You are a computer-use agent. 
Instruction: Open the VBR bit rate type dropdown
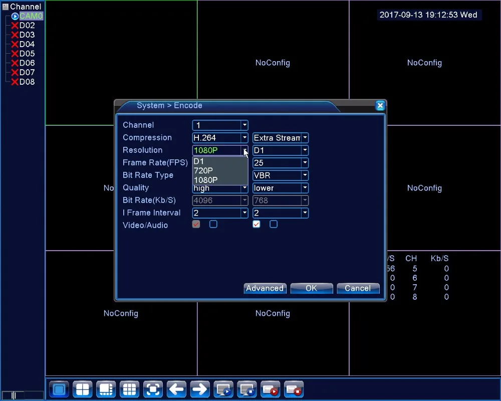click(x=281, y=175)
